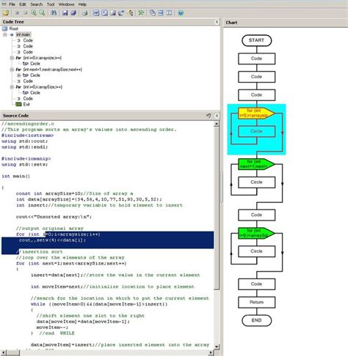Collapse the for next=1 loop tree node
348x356 pixels.
[x=12, y=70]
